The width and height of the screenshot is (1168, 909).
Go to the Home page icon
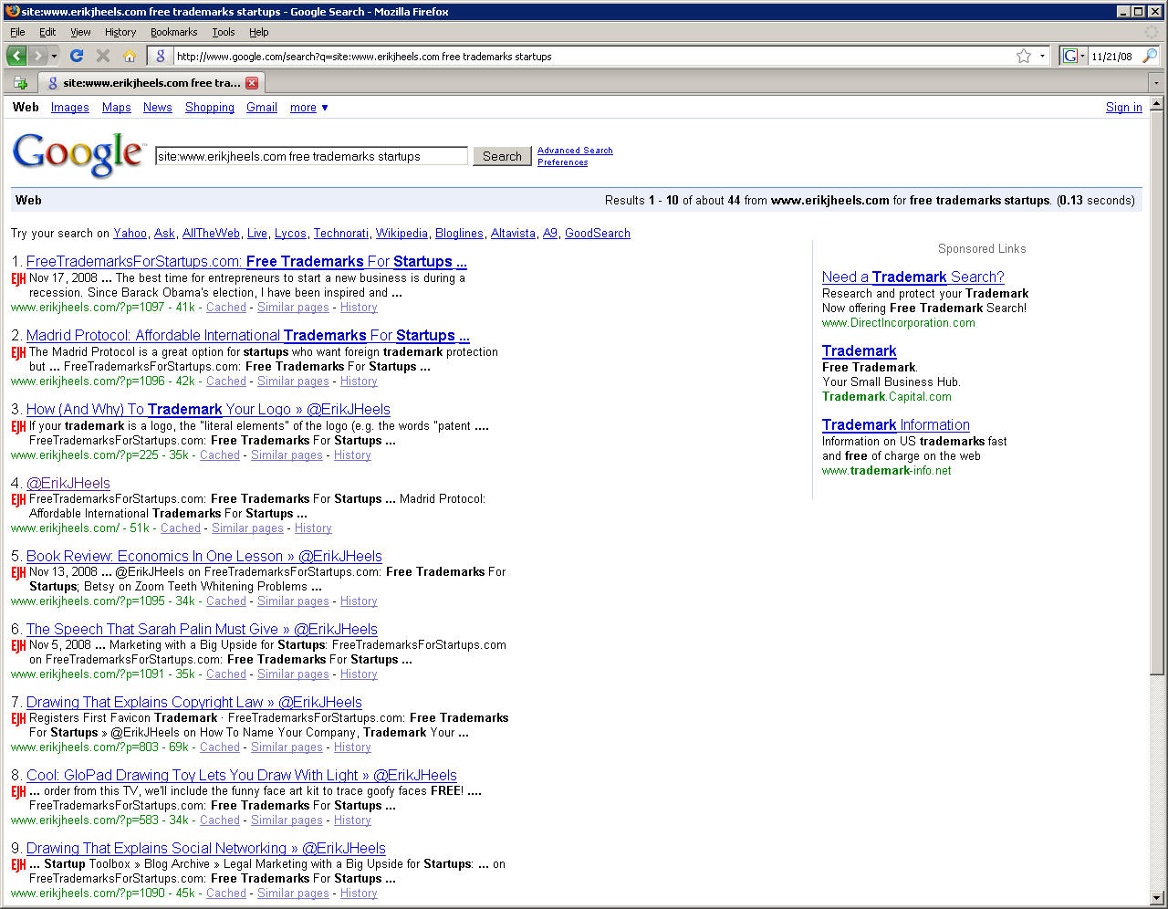[x=130, y=56]
